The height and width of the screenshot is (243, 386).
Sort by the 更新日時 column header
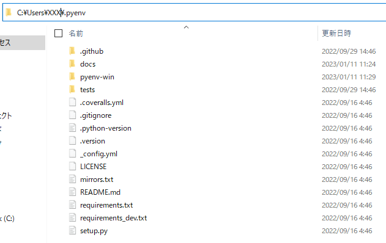coord(336,33)
